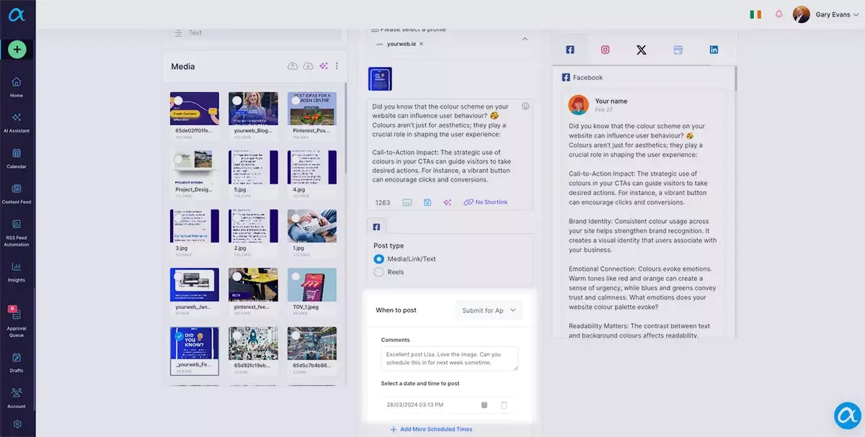Click the notification bell icon
865x437 pixels.
[x=778, y=14]
